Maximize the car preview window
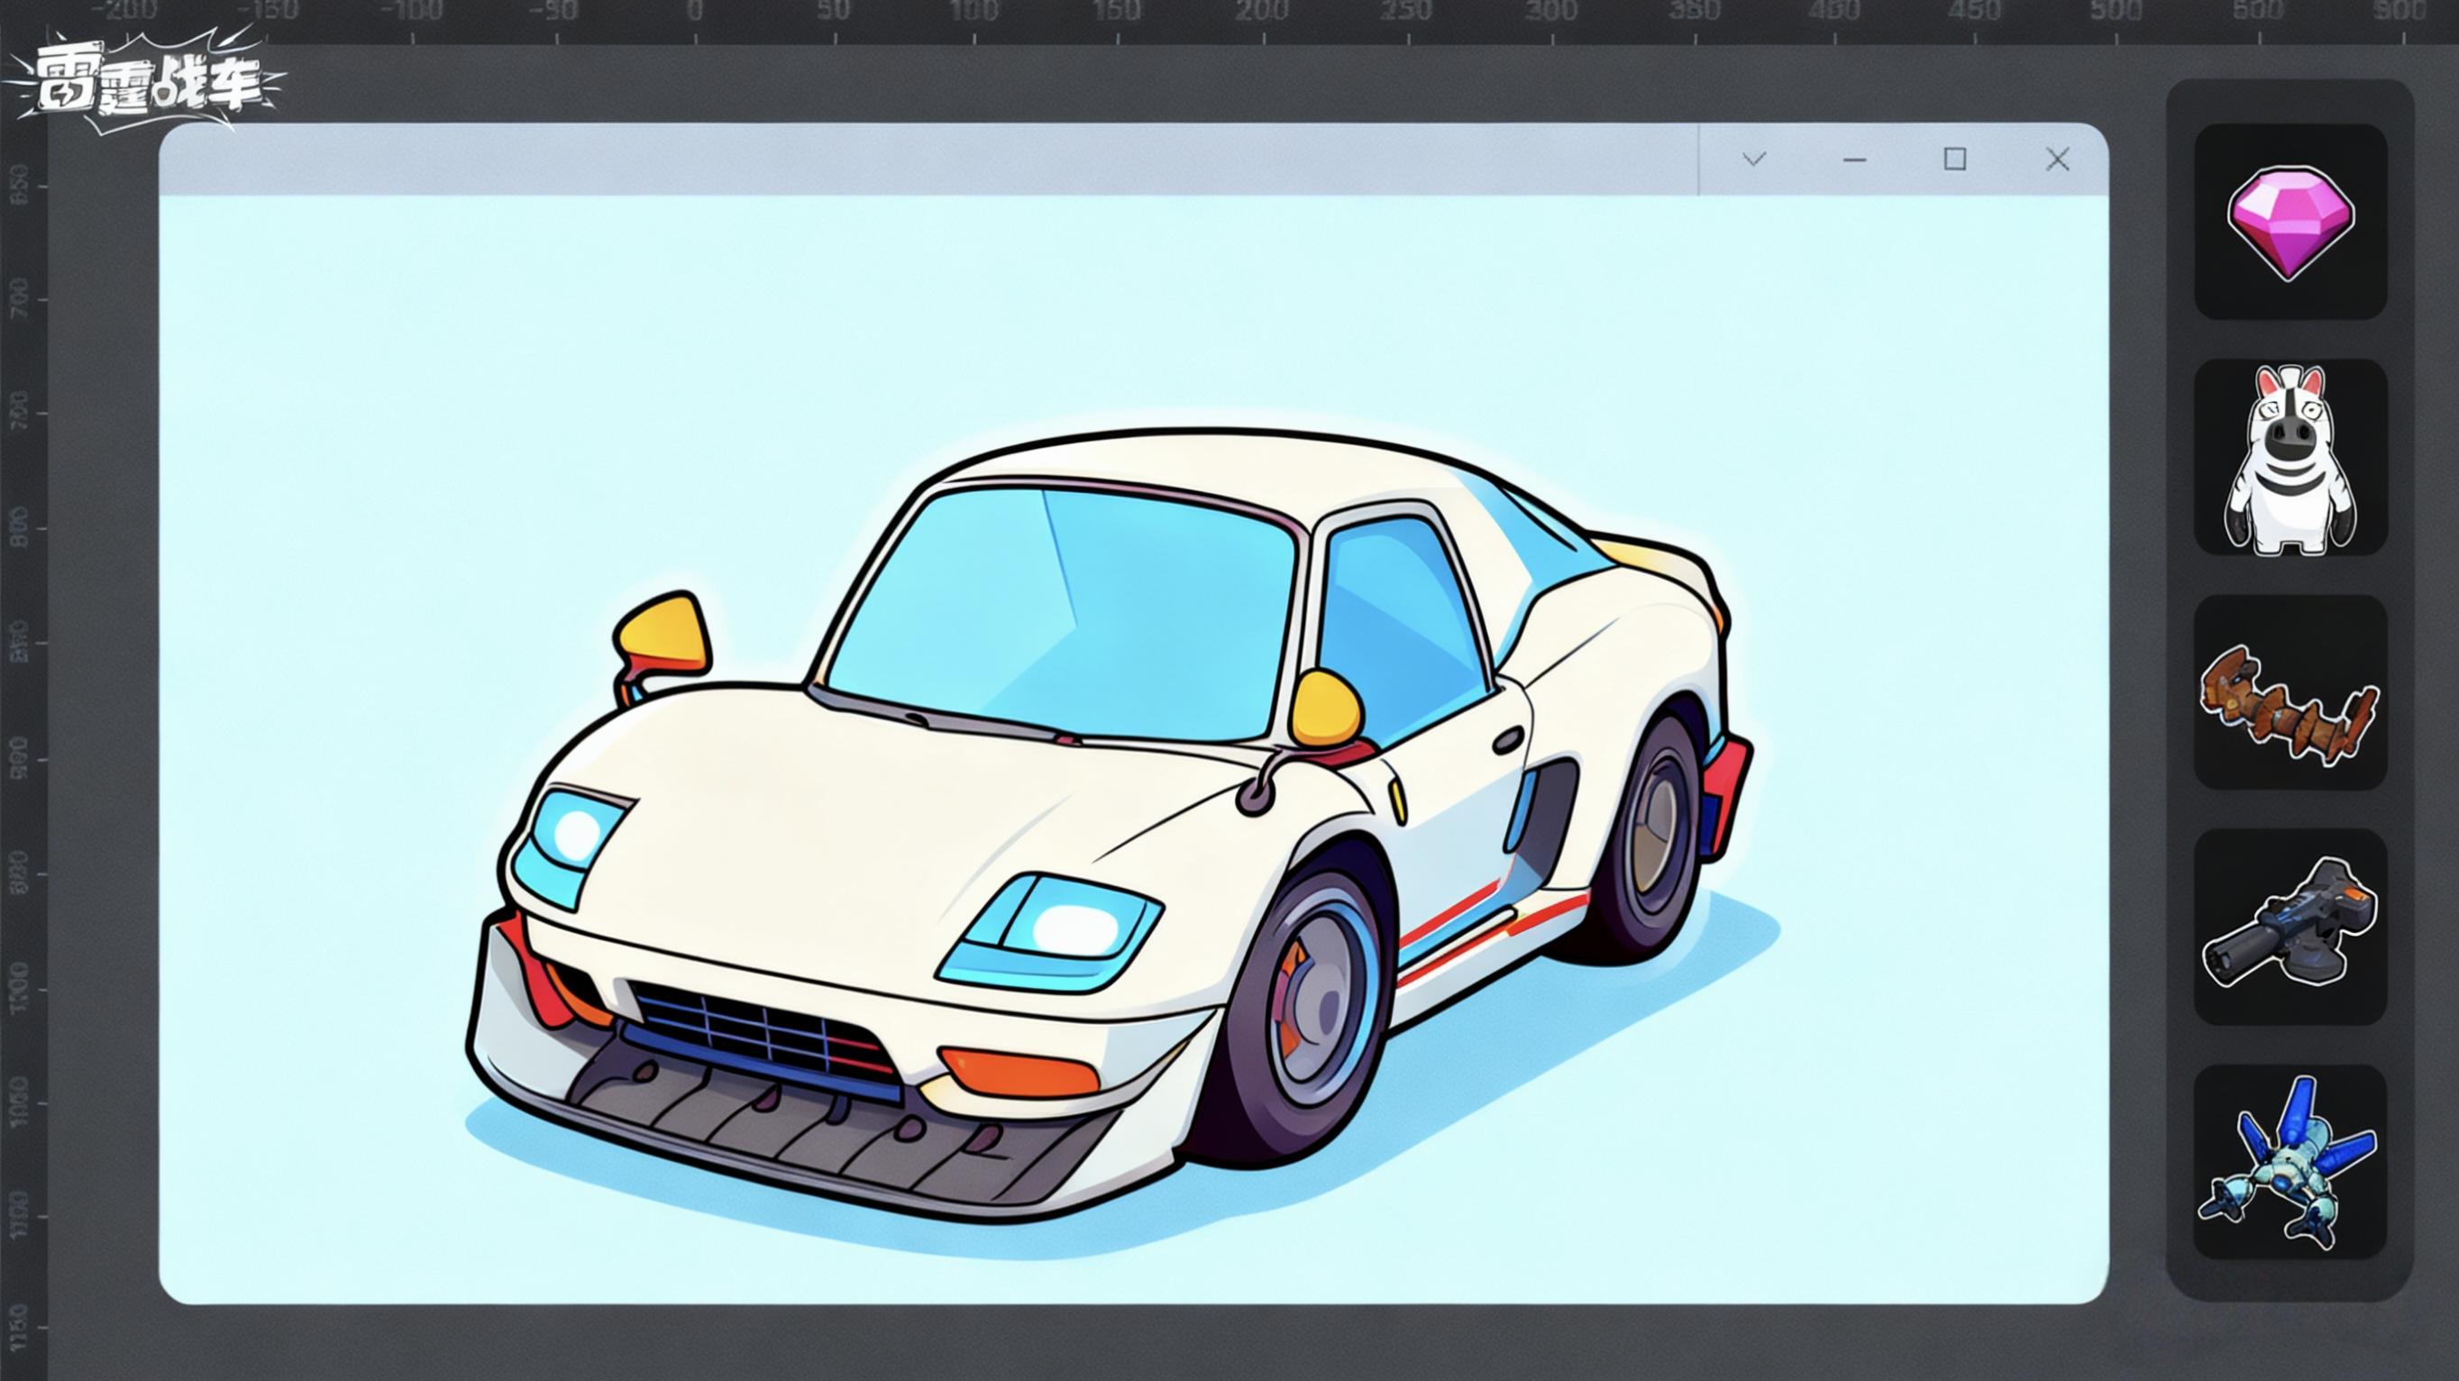2459x1381 pixels. coord(1955,160)
